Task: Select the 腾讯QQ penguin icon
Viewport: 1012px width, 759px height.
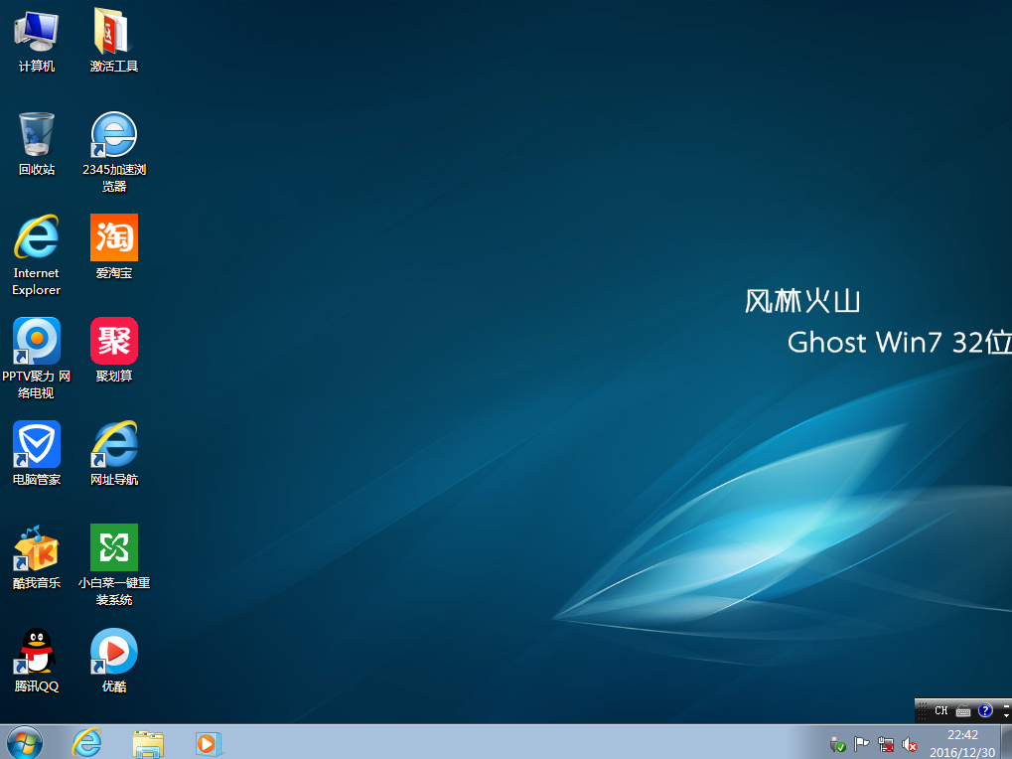Action: tap(37, 660)
